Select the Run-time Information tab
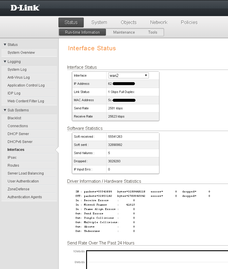The image size is (228, 269). [82, 32]
